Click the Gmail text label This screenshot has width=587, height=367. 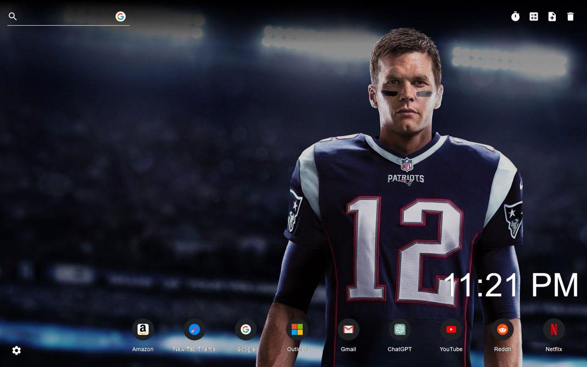tap(349, 349)
